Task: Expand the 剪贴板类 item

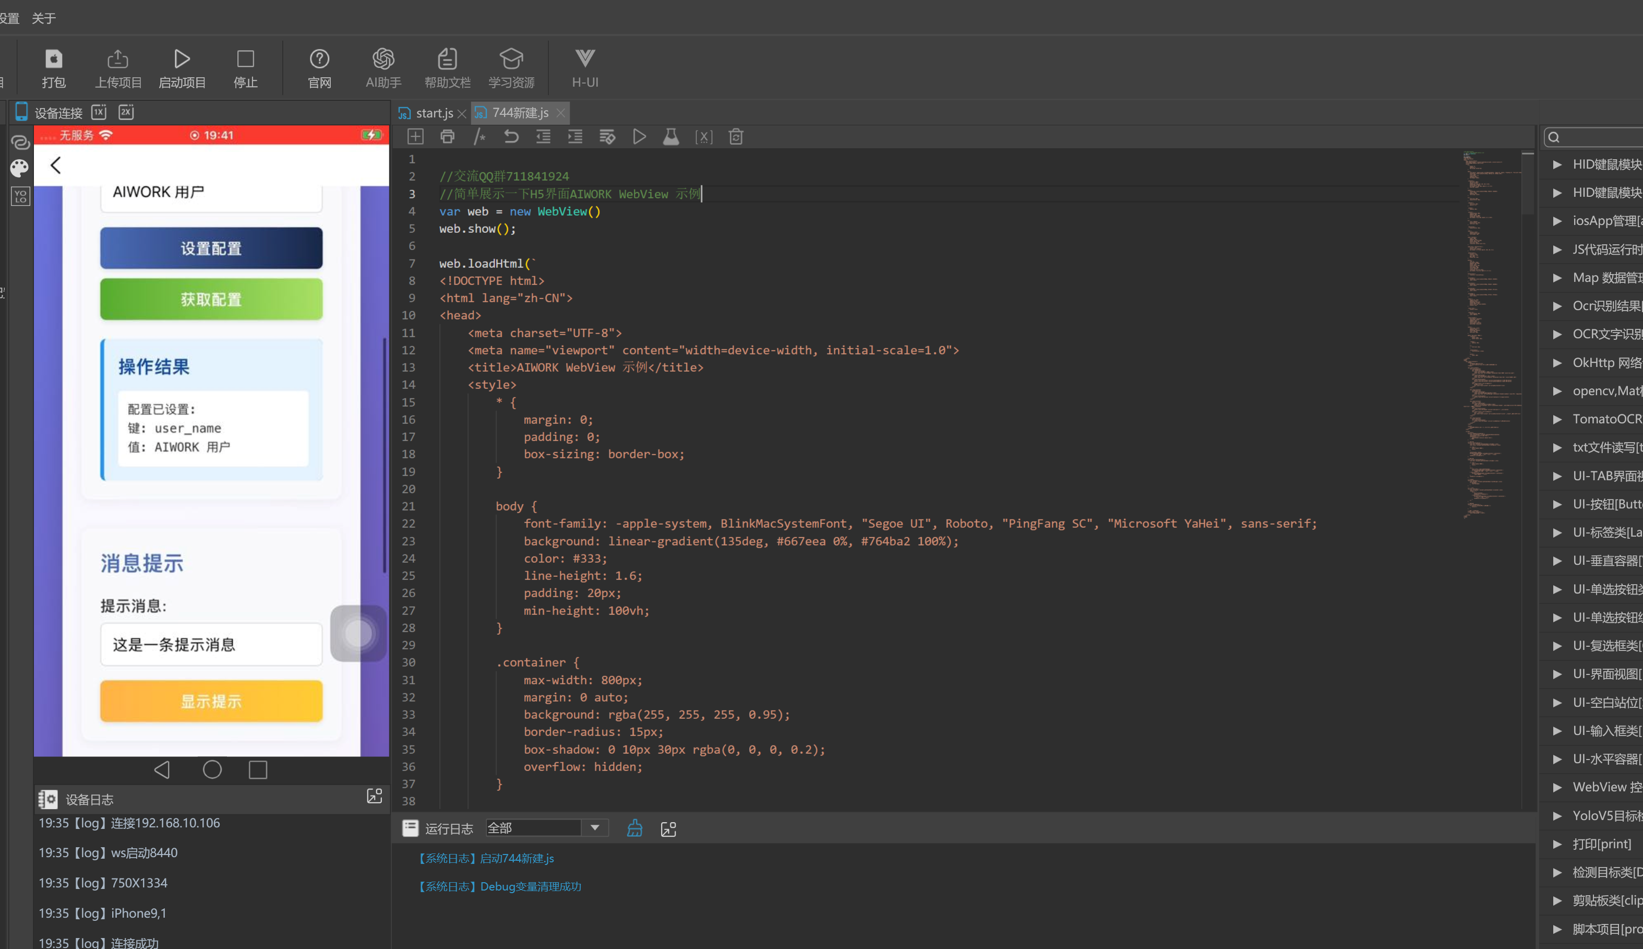Action: 1557,901
